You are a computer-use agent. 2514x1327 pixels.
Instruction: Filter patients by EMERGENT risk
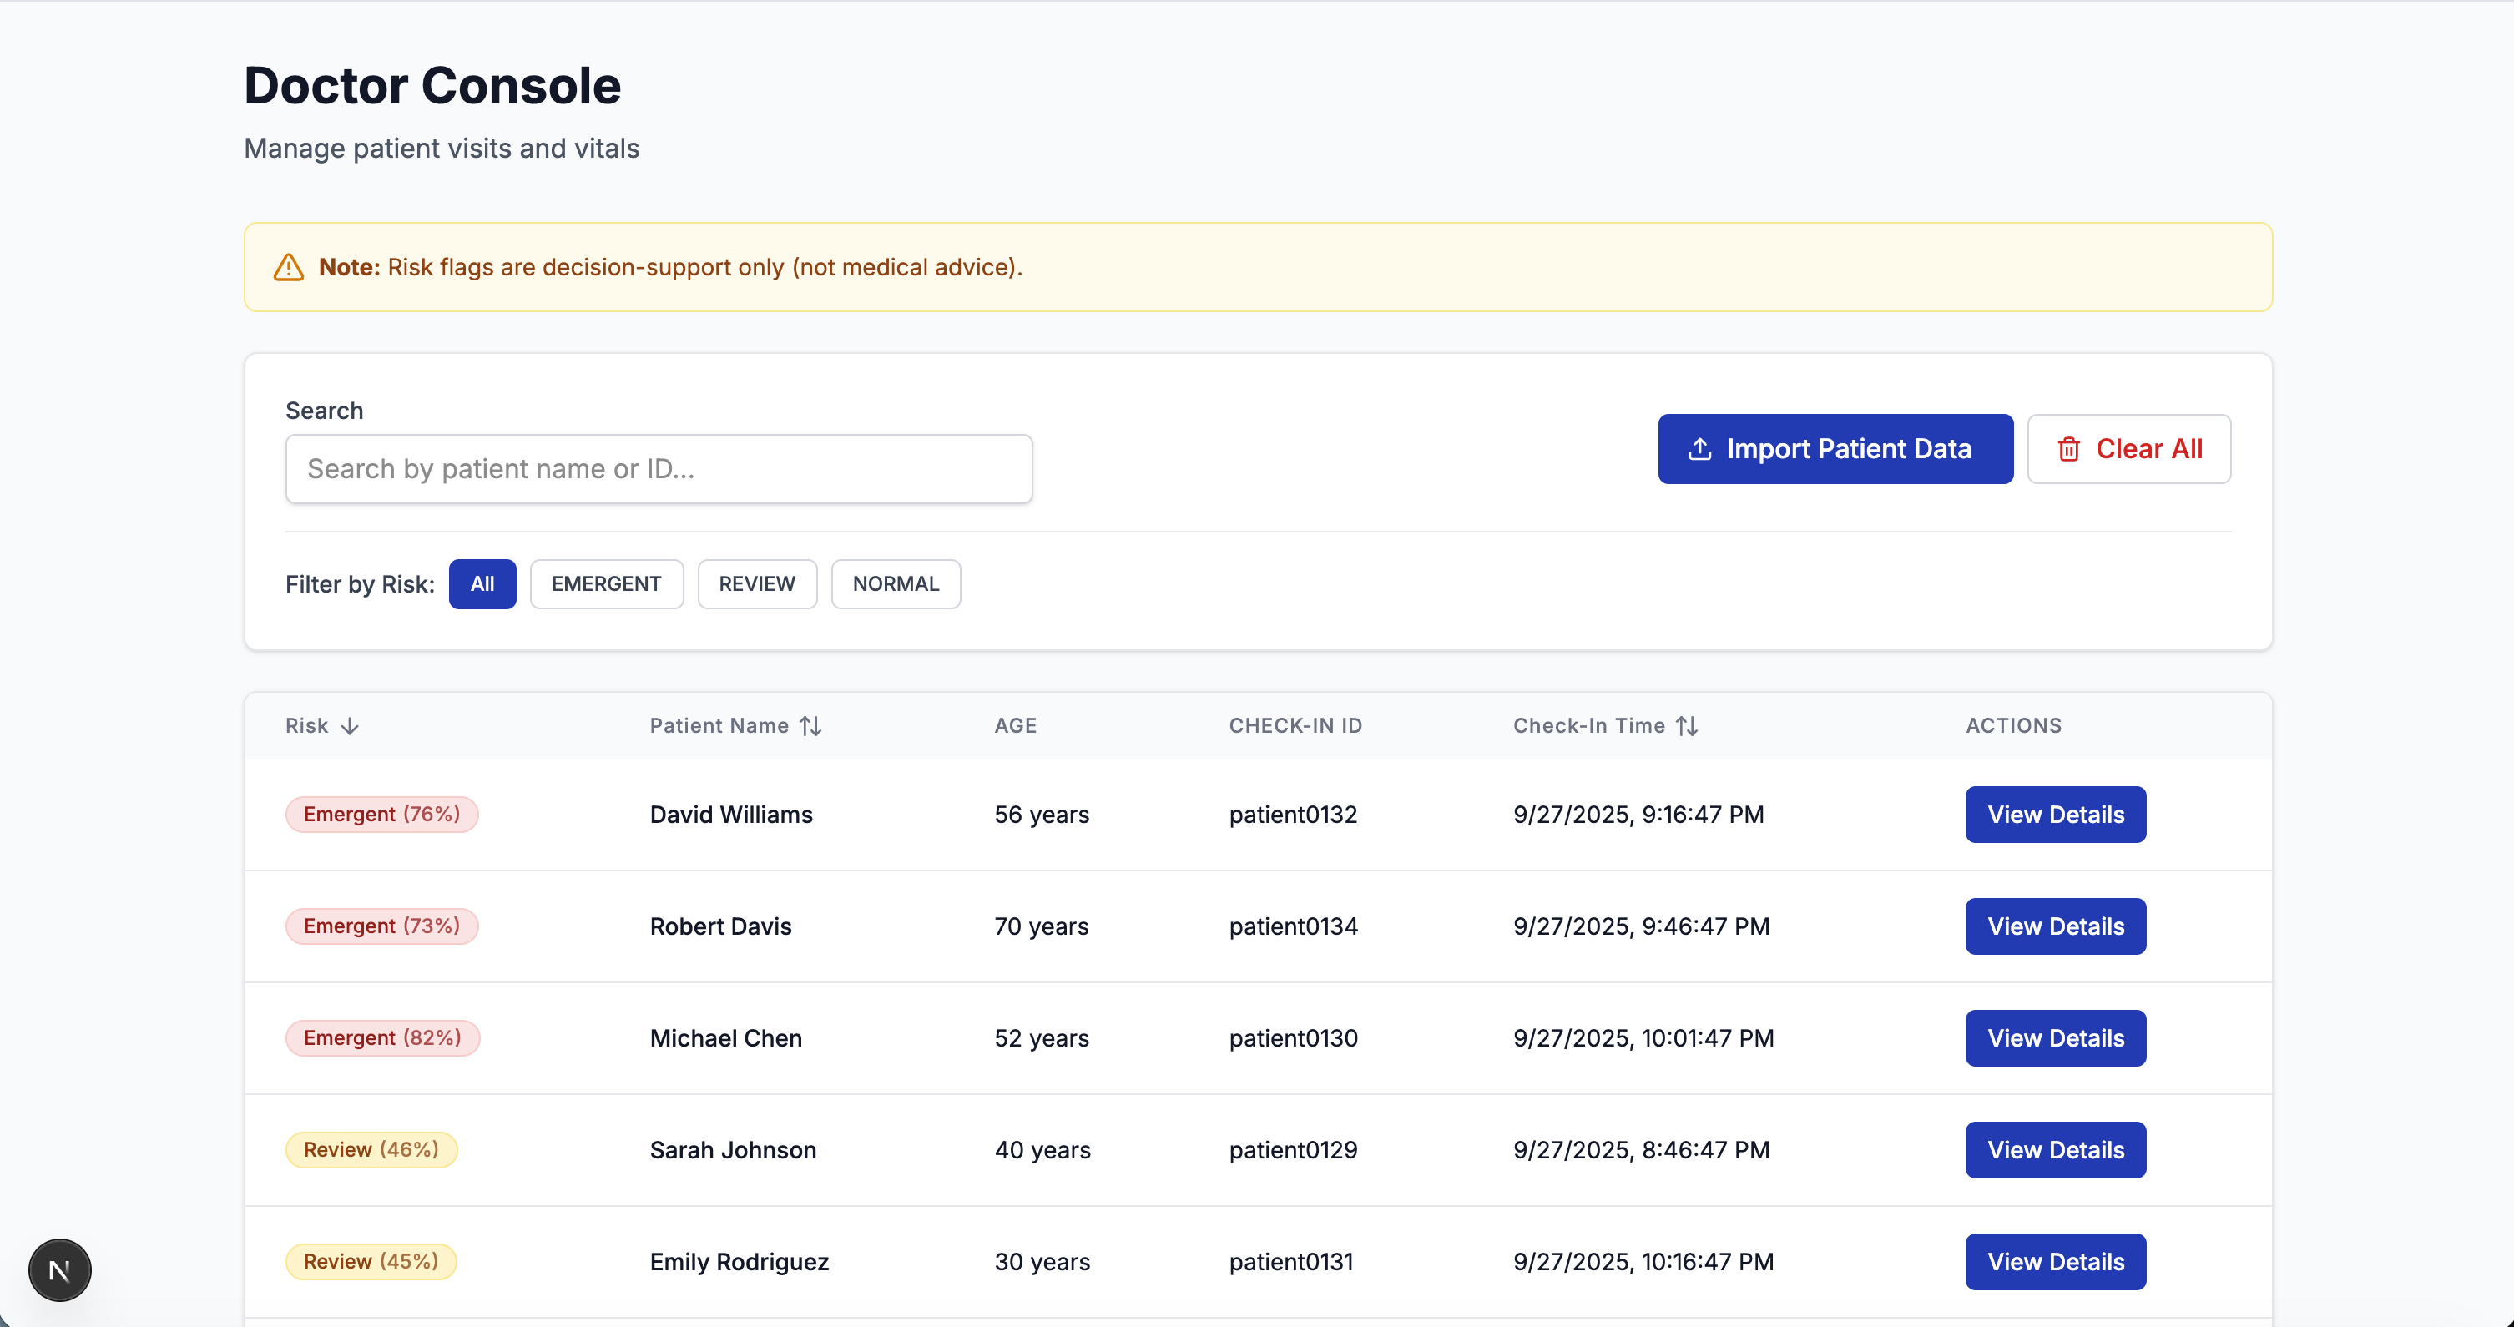coord(606,583)
